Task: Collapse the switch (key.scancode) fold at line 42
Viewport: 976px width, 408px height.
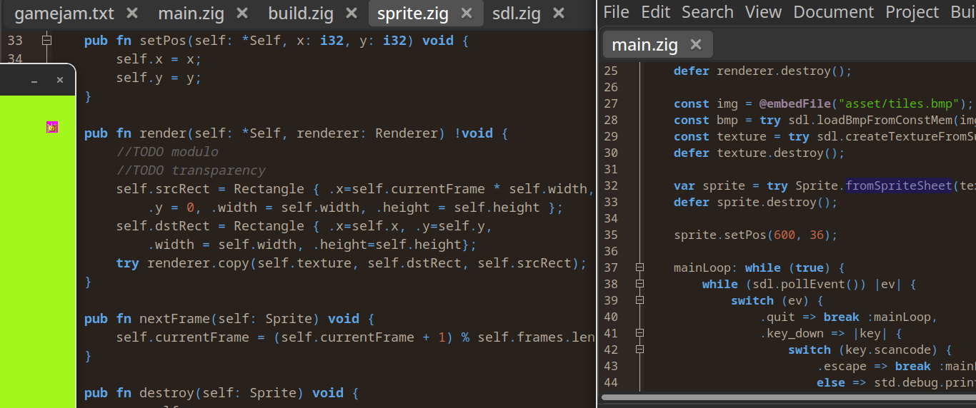Action: click(639, 350)
